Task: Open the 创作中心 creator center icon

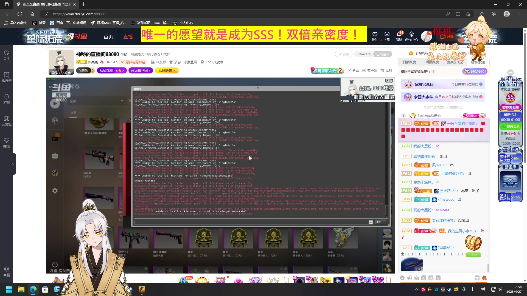Action: tap(411, 36)
